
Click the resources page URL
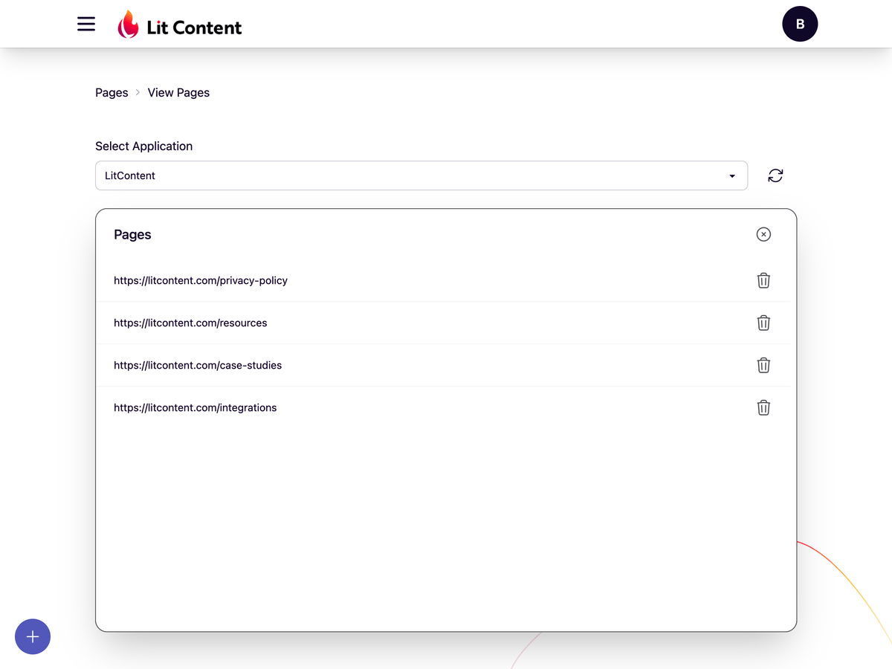pos(190,323)
